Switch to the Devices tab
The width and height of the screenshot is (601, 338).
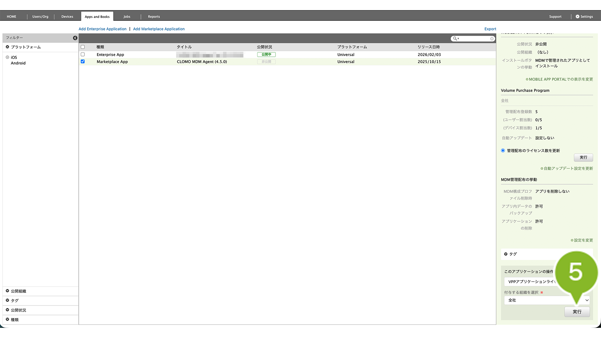tap(67, 17)
